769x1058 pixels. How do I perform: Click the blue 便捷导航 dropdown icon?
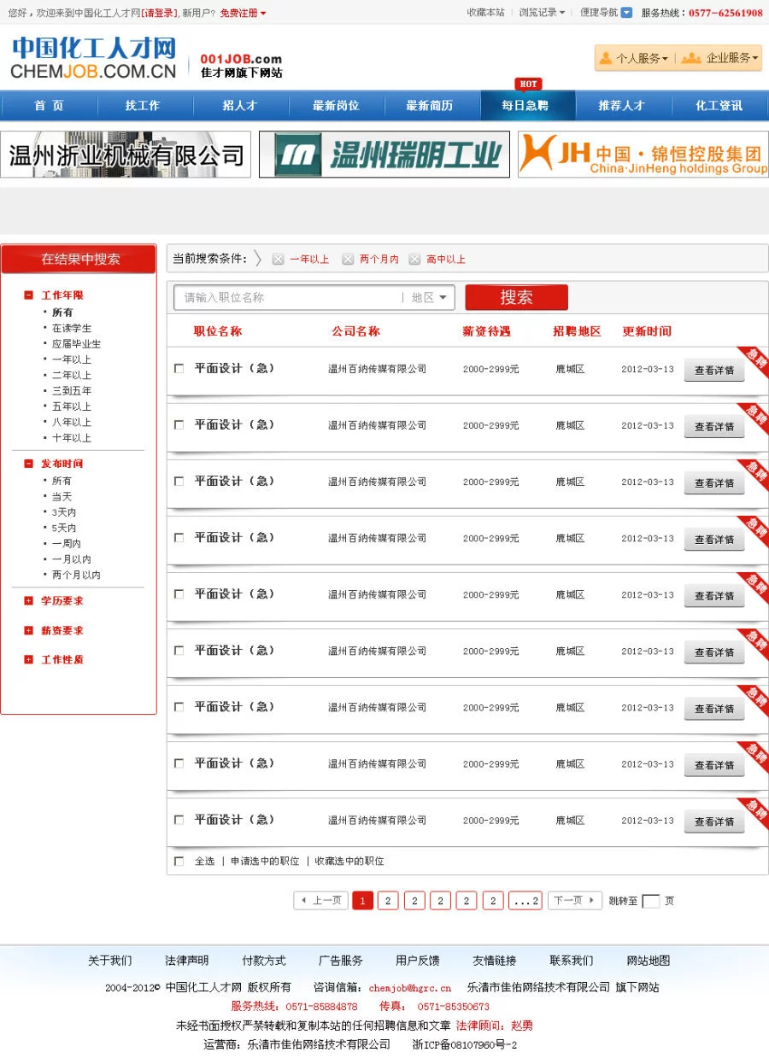626,13
